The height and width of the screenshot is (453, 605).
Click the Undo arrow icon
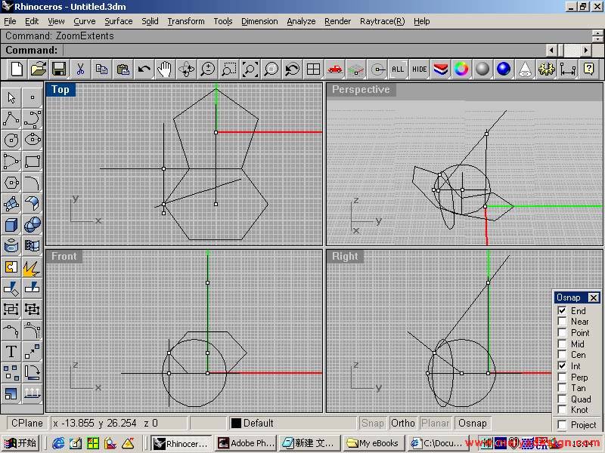[144, 69]
